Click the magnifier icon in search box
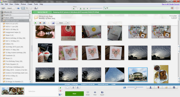 (x=105, y=8)
